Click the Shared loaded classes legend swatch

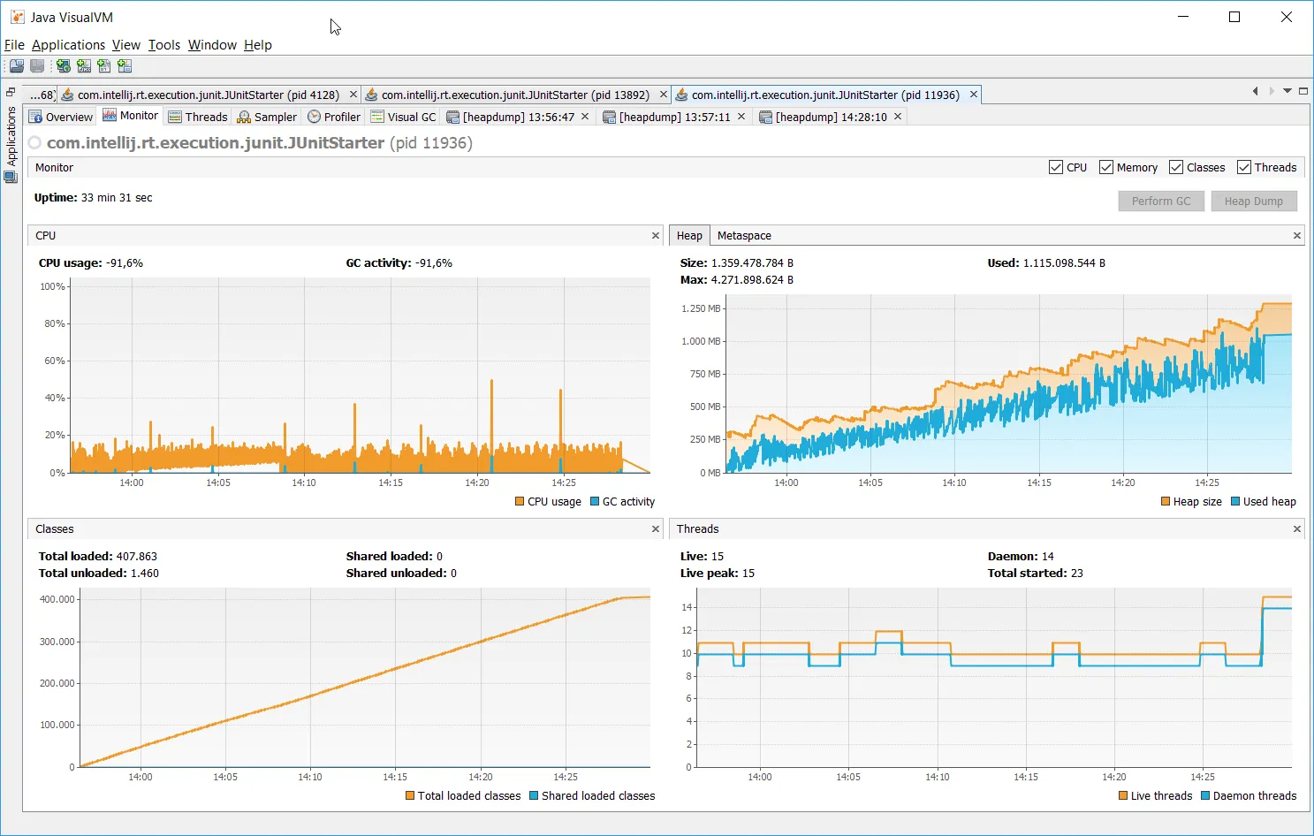coord(534,796)
